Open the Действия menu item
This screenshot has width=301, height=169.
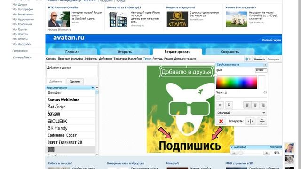pos(105,59)
